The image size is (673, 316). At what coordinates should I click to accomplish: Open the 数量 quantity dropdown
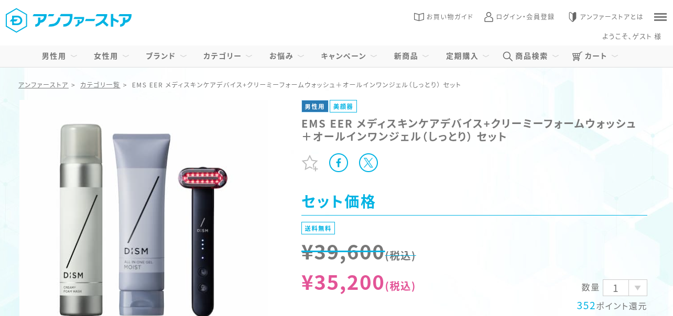pos(625,288)
